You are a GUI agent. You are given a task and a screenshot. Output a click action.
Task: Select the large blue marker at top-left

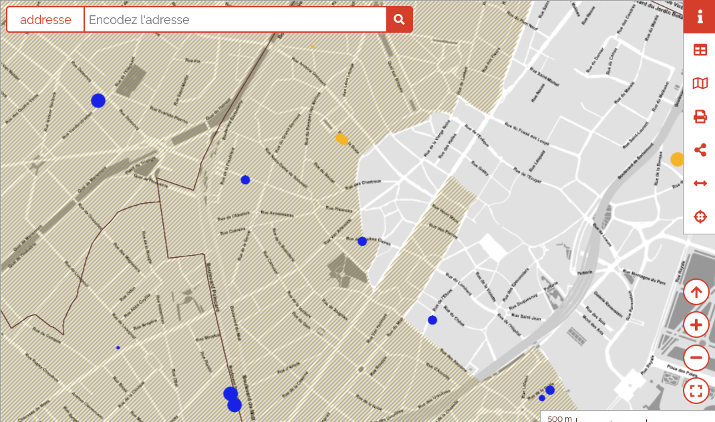pos(98,101)
